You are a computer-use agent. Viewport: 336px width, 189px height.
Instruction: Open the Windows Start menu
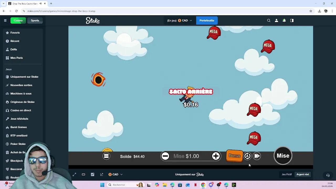(x=102, y=185)
